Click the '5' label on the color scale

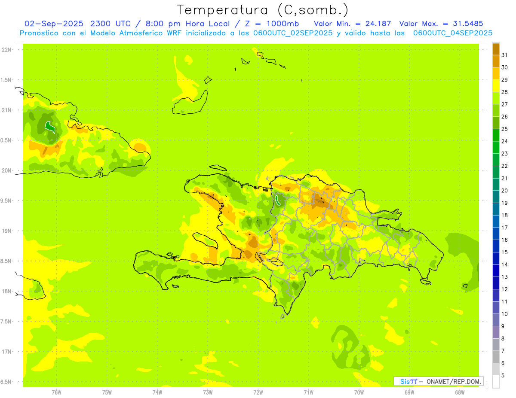click(503, 375)
